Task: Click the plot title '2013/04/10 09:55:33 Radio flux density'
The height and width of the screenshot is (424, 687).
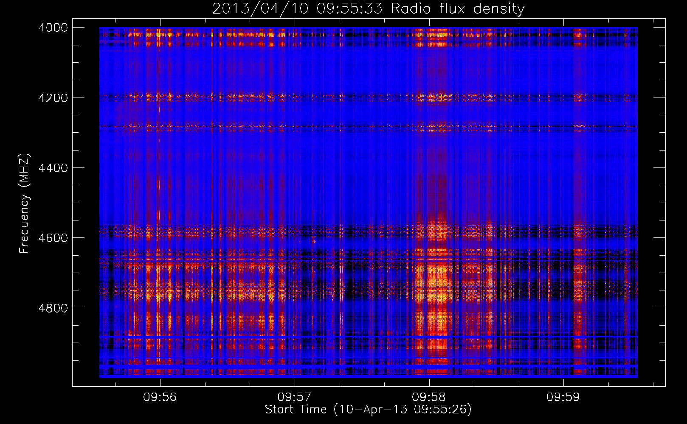Action: coord(368,8)
